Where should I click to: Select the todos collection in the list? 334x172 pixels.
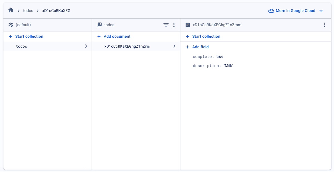22,46
